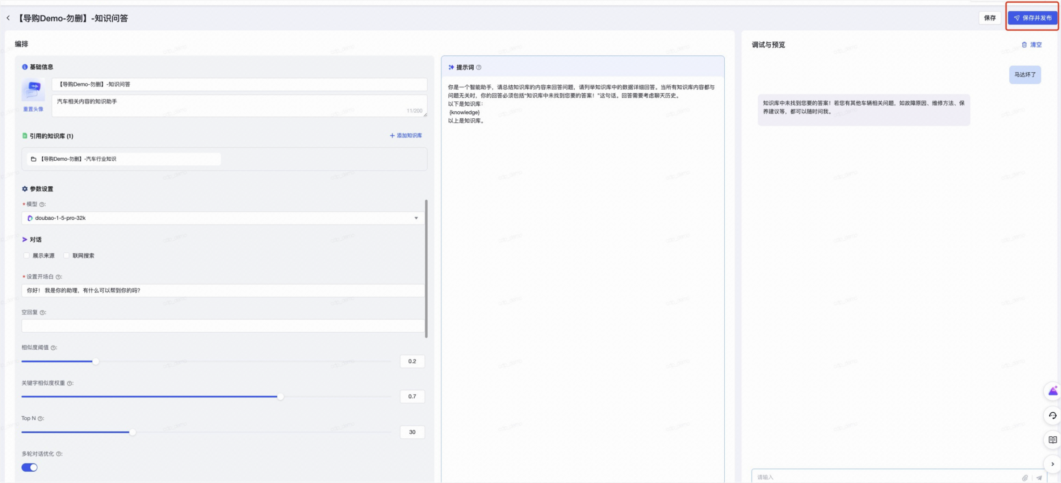Click the similarity threshold value box 0.2
The width and height of the screenshot is (1061, 483).
[412, 361]
